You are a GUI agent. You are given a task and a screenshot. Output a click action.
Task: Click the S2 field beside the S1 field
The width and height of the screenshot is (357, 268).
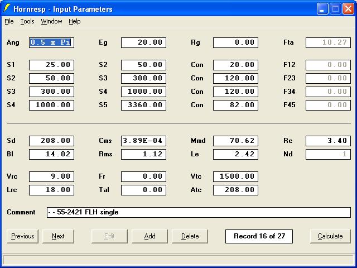pyautogui.click(x=143, y=65)
